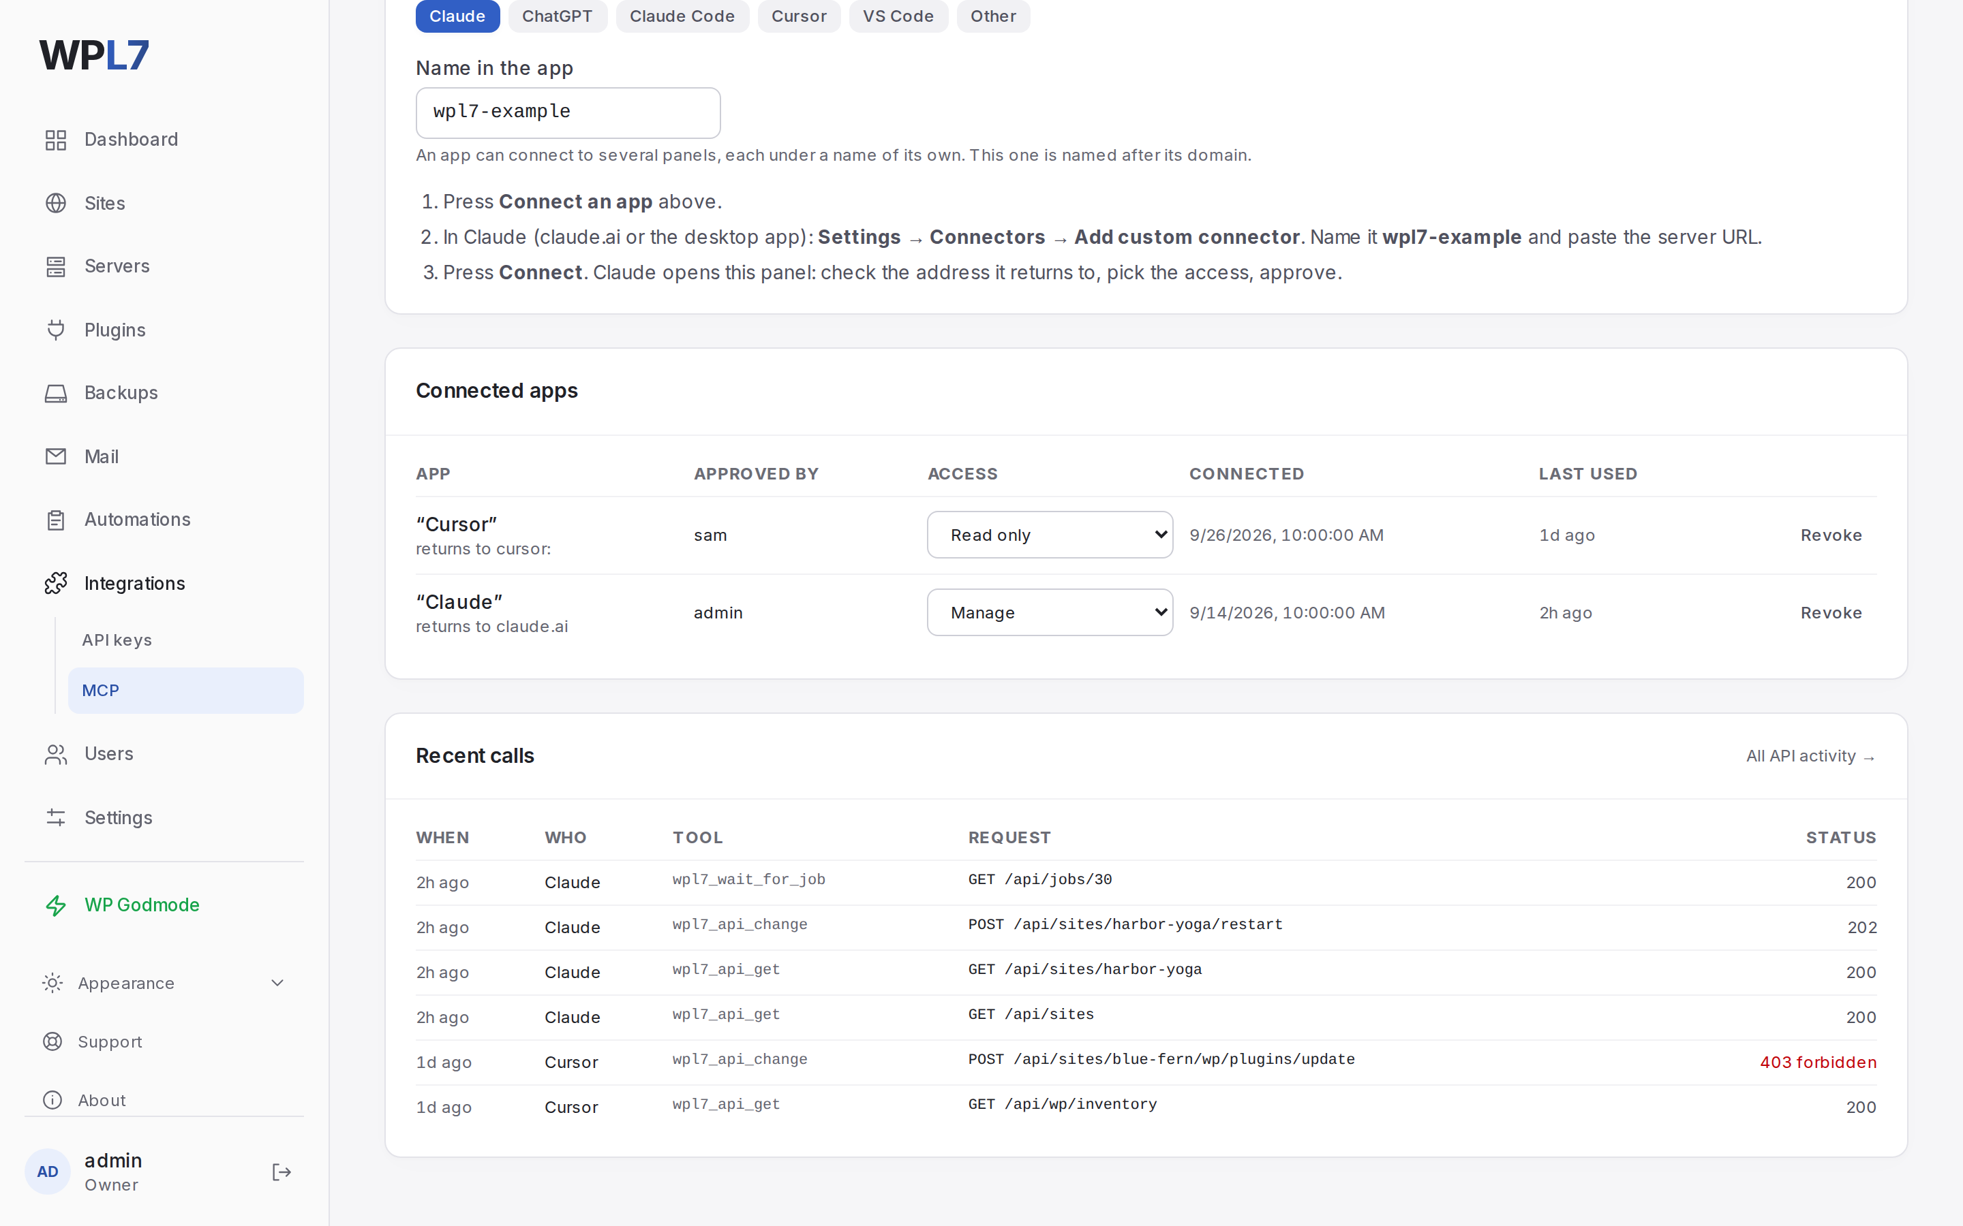1963x1226 pixels.
Task: Click the About info icon
Action: 52,1099
